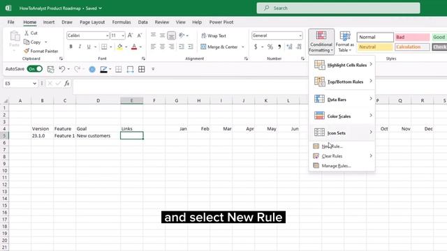Click the Borders icon in Font group
The width and height of the screenshot is (447, 251).
pos(104,47)
